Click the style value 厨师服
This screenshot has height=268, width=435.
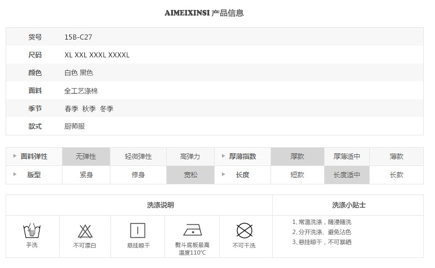tap(75, 126)
